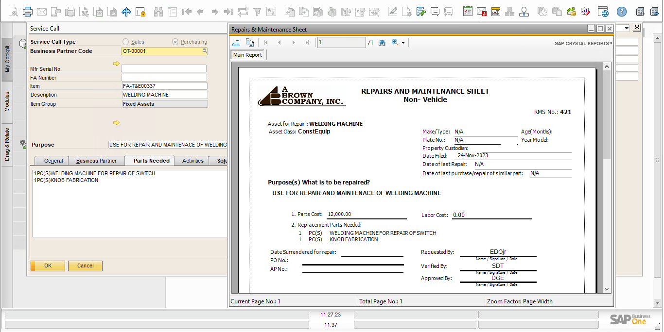
Task: Click the Filter funnel icon
Action: click(x=257, y=12)
